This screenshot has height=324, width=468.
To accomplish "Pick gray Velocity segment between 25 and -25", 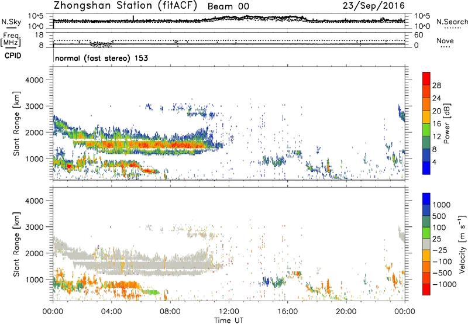I will click(426, 244).
